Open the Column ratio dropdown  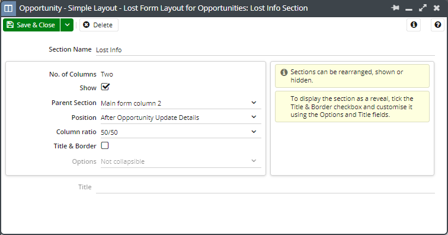(181, 132)
